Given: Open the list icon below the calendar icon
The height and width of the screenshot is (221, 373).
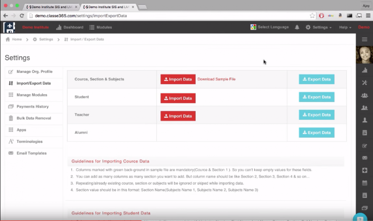Looking at the screenshot, I should (x=365, y=196).
